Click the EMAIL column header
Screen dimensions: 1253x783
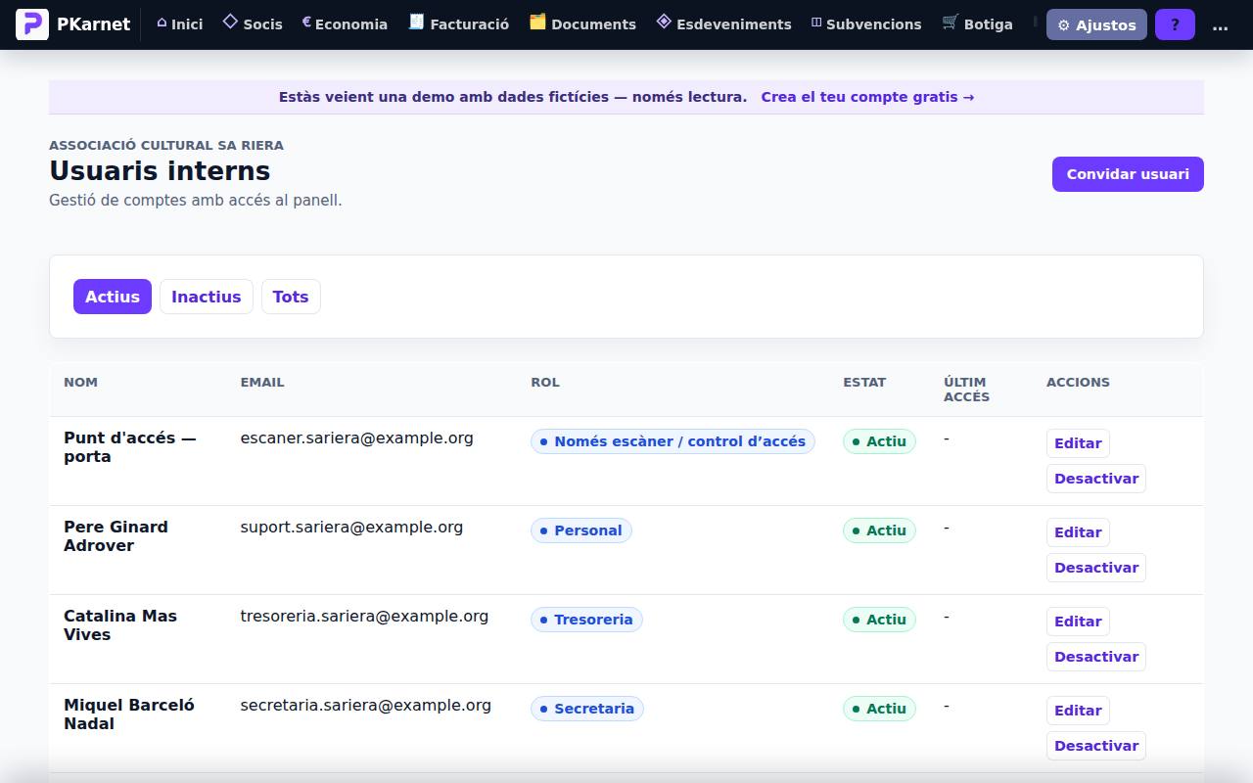262,383
